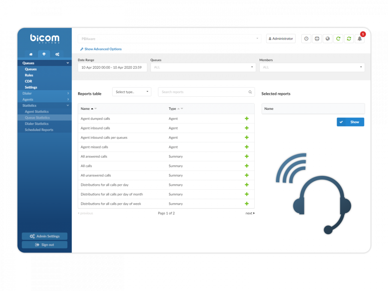The height and width of the screenshot is (291, 388).
Task: Open the Members filter dropdown
Action: click(312, 67)
